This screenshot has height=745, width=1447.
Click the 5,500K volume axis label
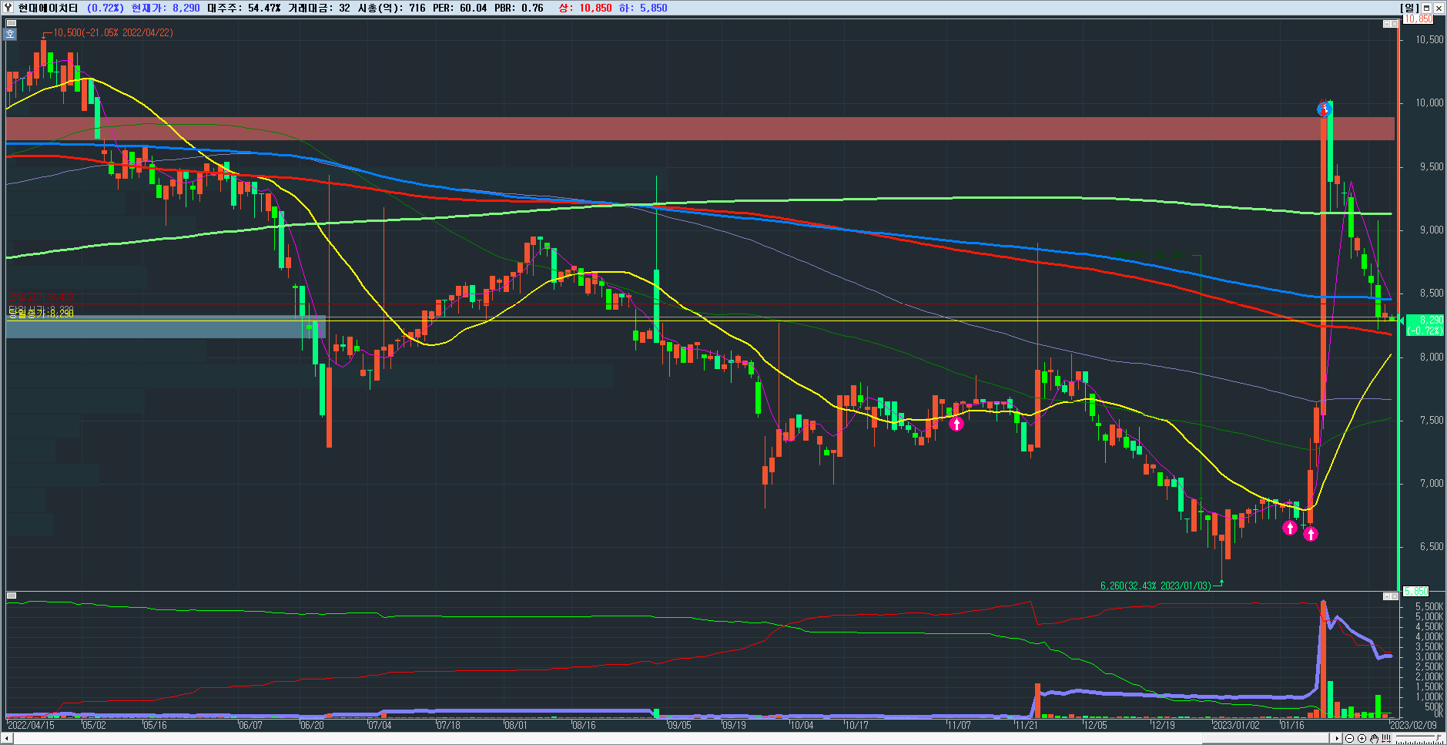point(1429,607)
